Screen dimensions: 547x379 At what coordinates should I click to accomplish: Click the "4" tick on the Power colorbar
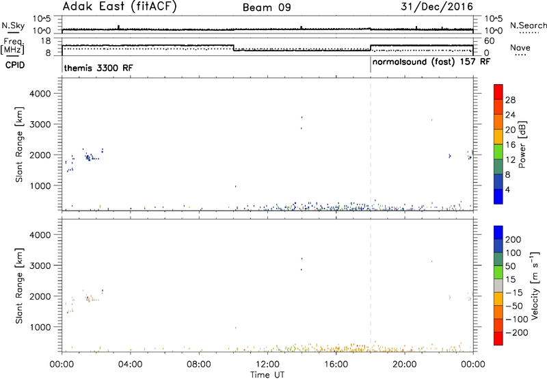[x=507, y=189]
